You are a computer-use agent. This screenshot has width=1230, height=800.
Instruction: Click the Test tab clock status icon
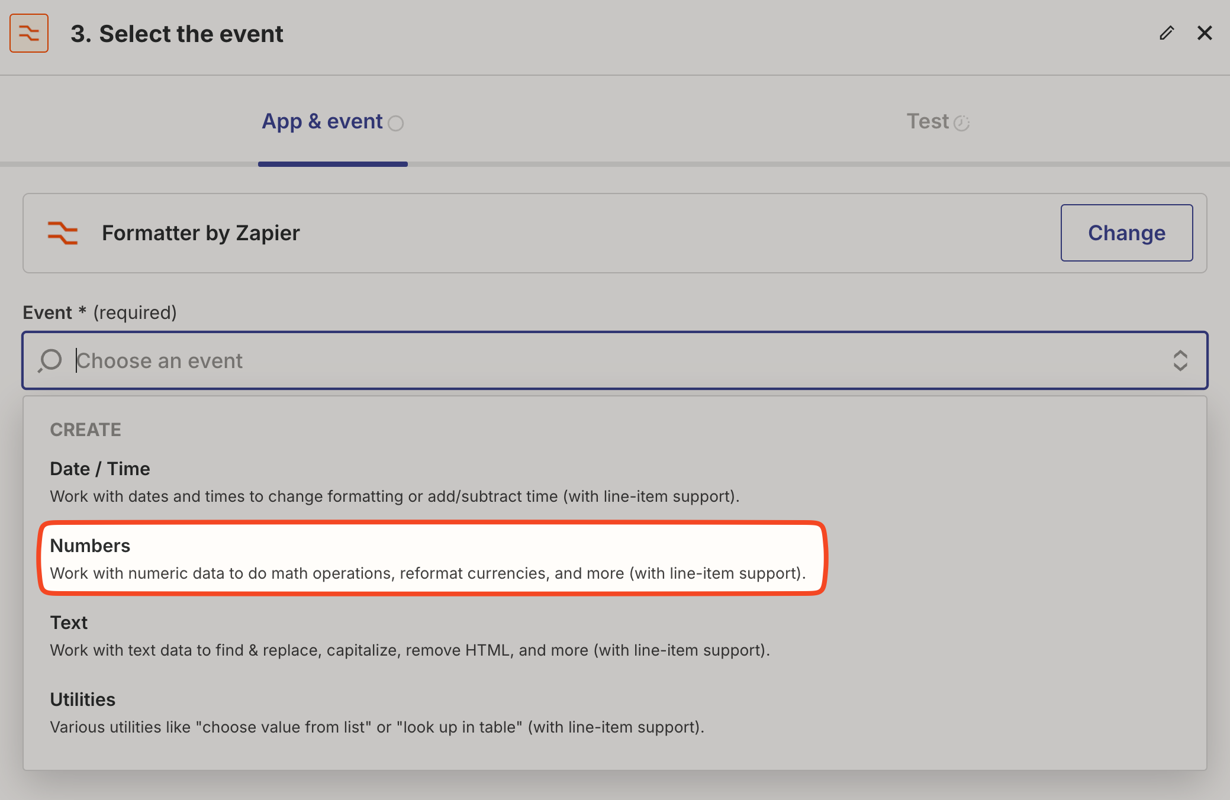pyautogui.click(x=961, y=123)
